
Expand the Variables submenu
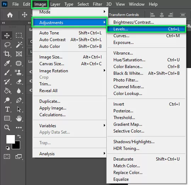point(69,125)
